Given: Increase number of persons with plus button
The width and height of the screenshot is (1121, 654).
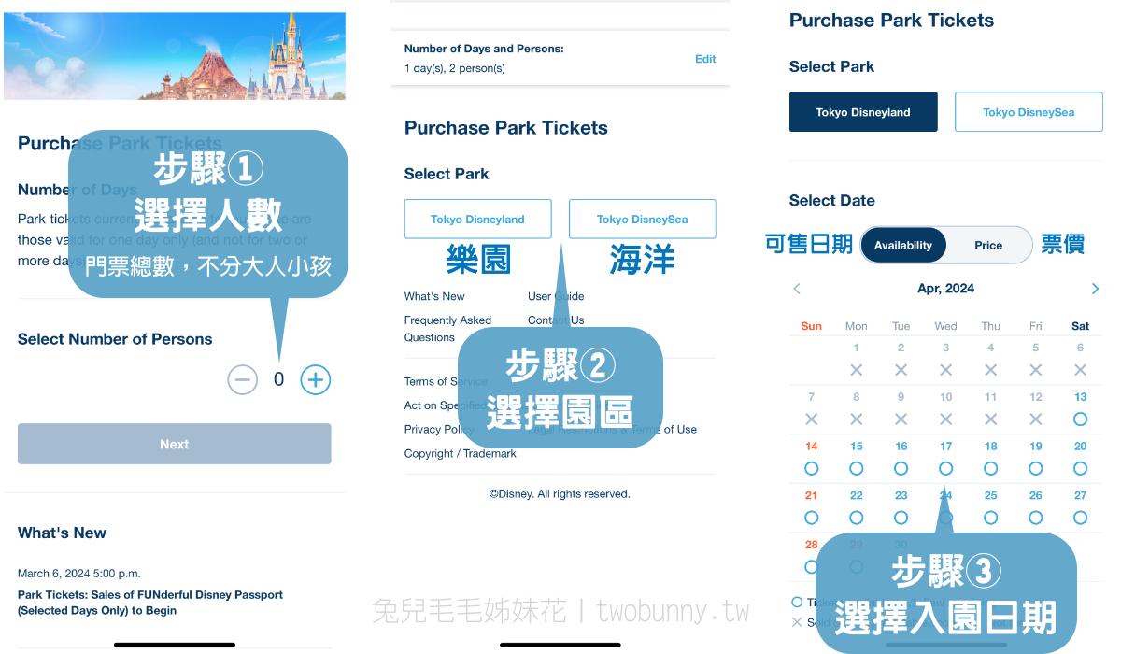Looking at the screenshot, I should click(x=316, y=379).
